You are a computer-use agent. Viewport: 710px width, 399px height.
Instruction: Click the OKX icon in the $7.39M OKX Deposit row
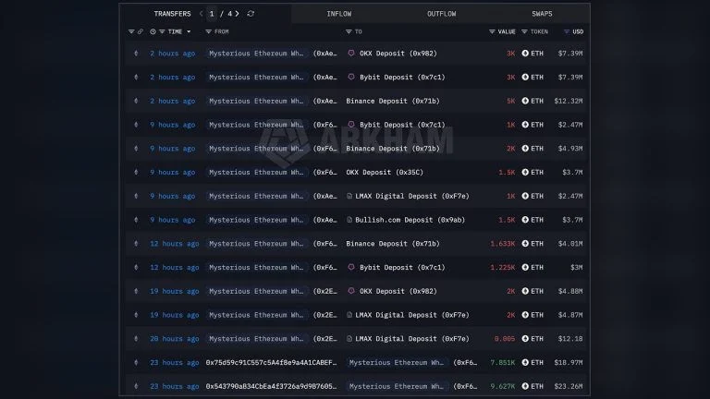pos(351,53)
